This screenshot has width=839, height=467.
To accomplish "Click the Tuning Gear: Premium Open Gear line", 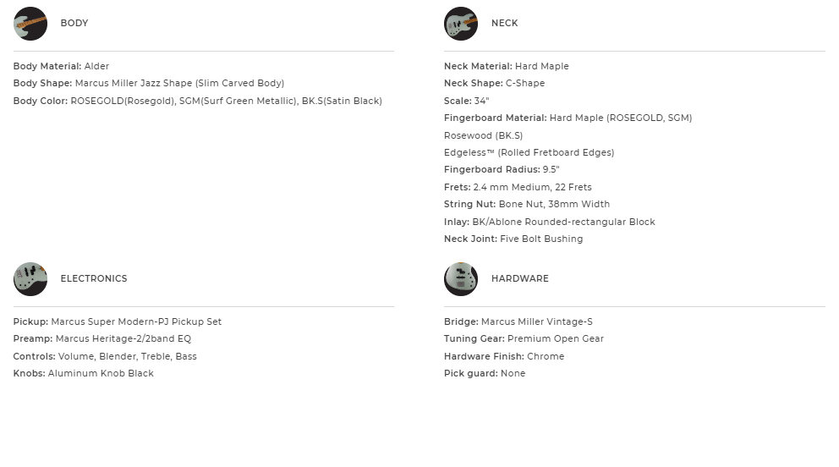I will (x=524, y=339).
